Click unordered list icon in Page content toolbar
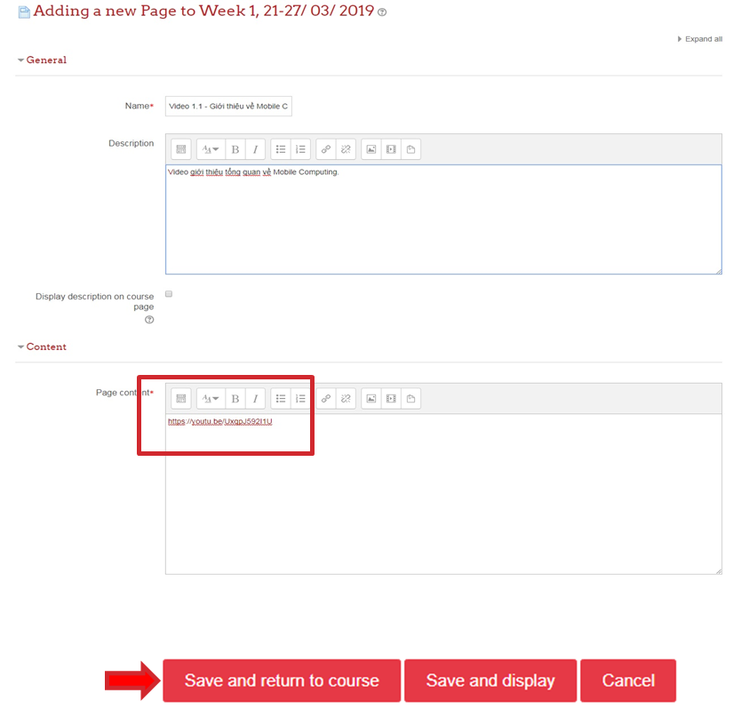Image resolution: width=733 pixels, height=709 pixels. (x=280, y=399)
